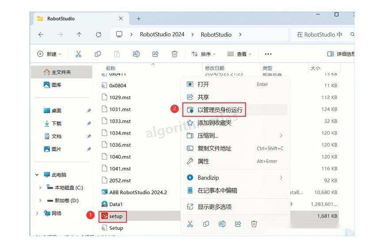Click the search box 在 RobotStudio 中
This screenshot has height=248, width=384.
point(322,35)
